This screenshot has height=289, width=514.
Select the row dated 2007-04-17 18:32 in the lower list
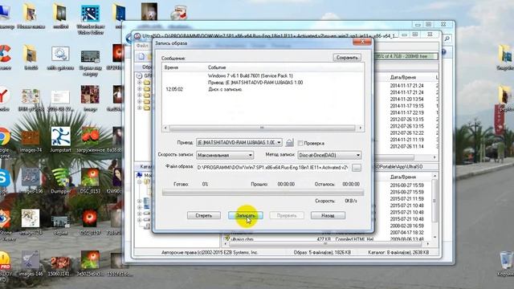(407, 233)
